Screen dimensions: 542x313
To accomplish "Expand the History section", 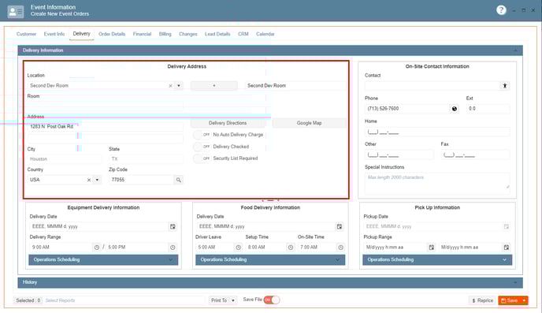I will (515, 282).
